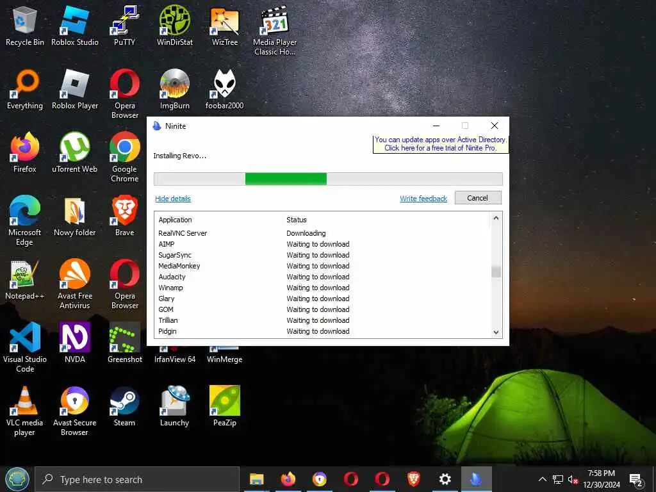The width and height of the screenshot is (656, 492).
Task: Select the GOM row in the list
Action: pos(323,309)
